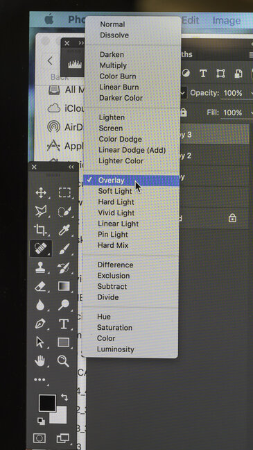This screenshot has height=450, width=253.
Task: Expand the Edit toolbar three-dots menu
Action: (x=40, y=380)
